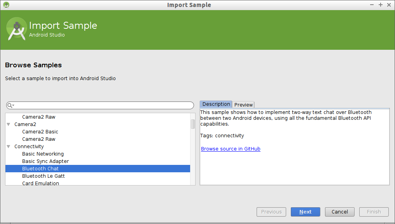
Task: Open Browse source in GitHub
Action: point(230,149)
